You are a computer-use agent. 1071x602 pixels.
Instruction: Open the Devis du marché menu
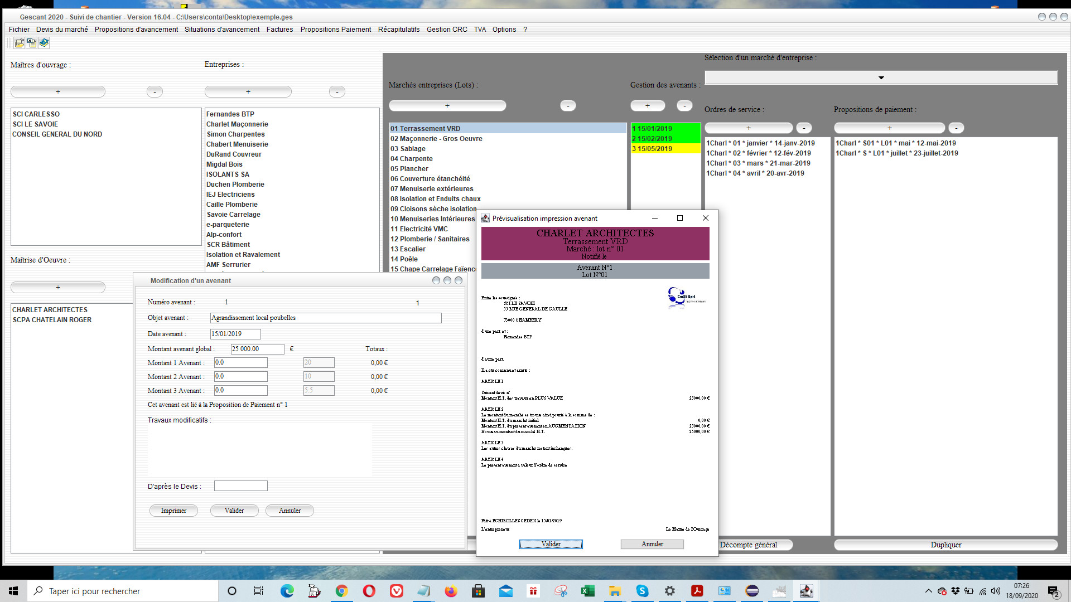(62, 30)
